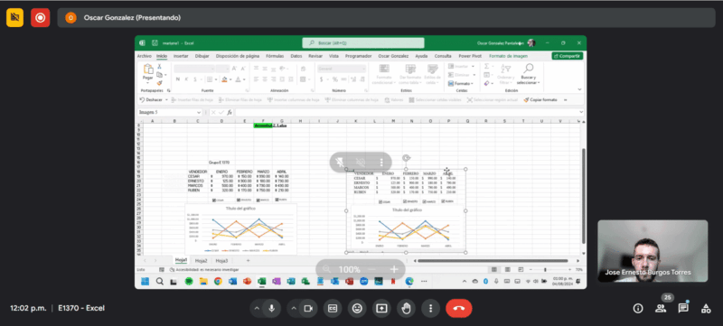This screenshot has height=326, width=723.
Task: Open the font size dropdown
Action: pos(227,68)
